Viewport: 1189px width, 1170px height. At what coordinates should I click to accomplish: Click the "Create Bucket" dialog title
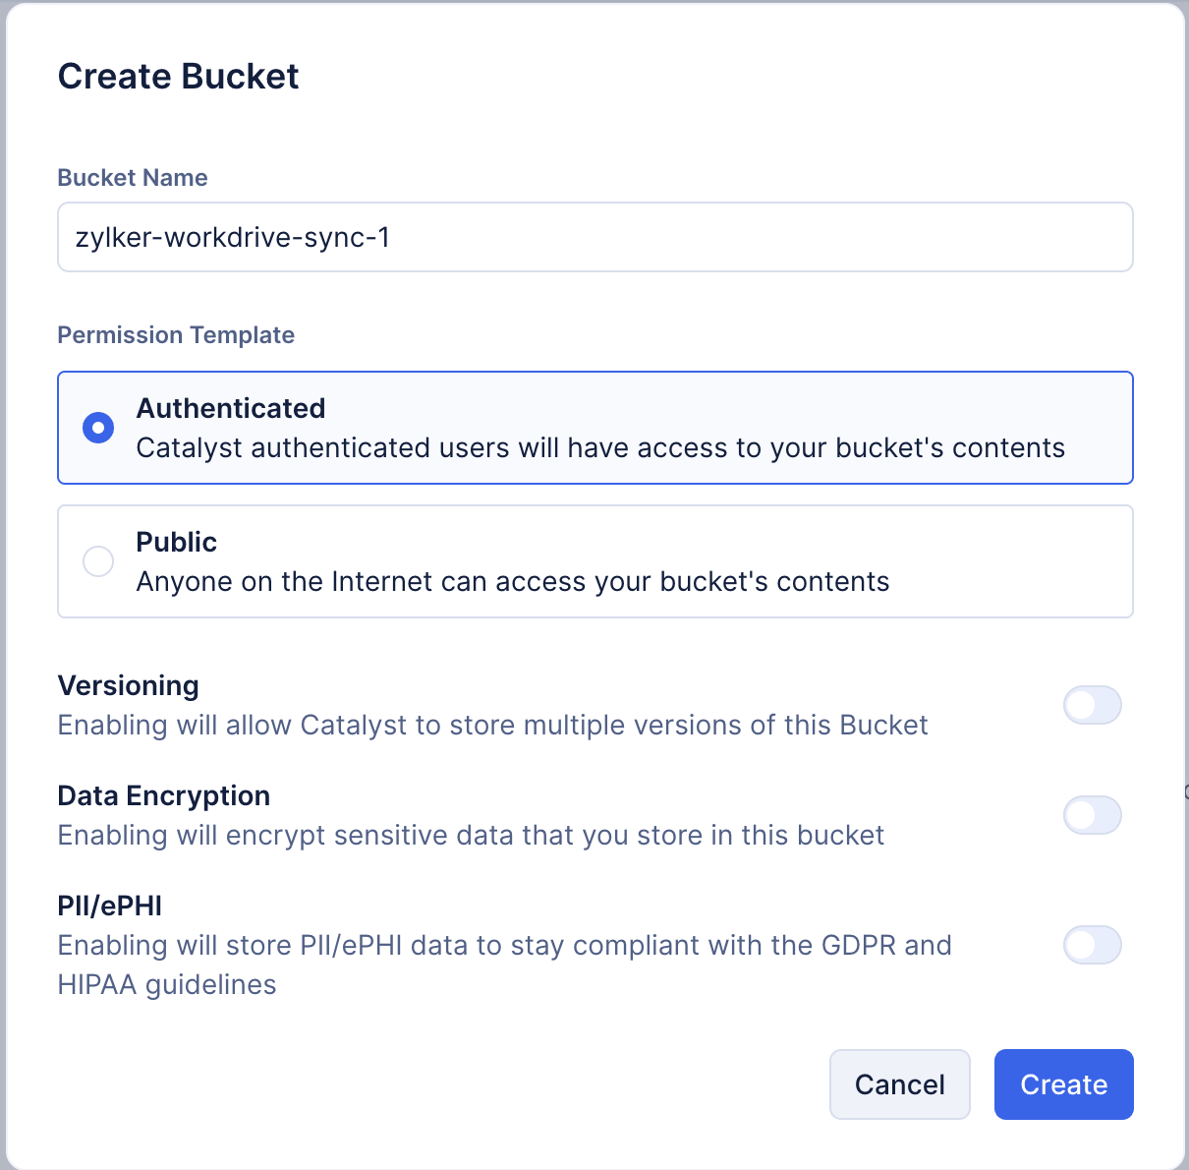(x=178, y=77)
